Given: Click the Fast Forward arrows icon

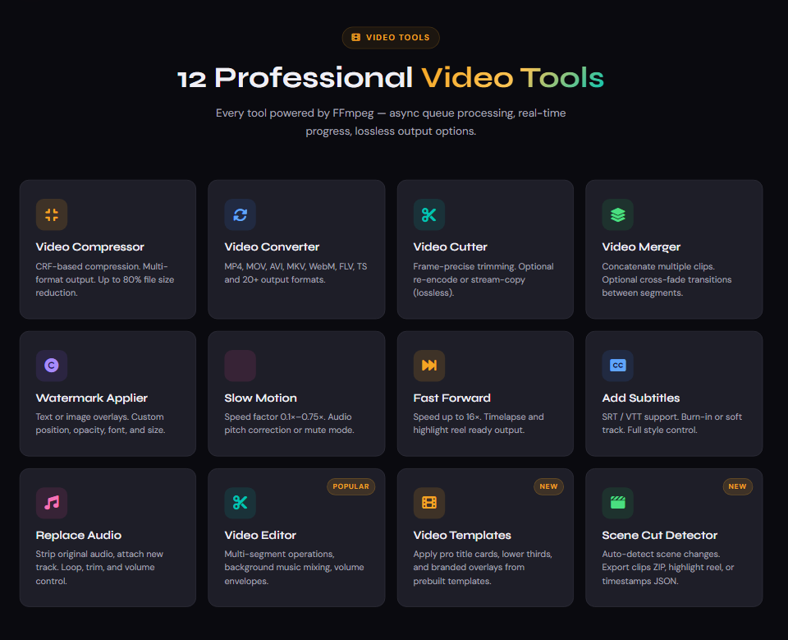Looking at the screenshot, I should [429, 366].
